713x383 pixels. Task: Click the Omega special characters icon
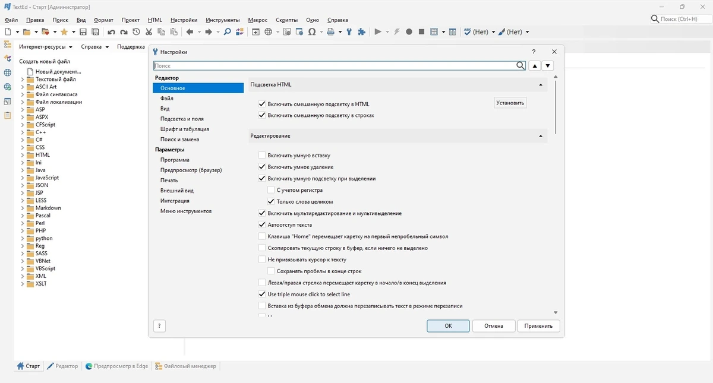tap(312, 32)
